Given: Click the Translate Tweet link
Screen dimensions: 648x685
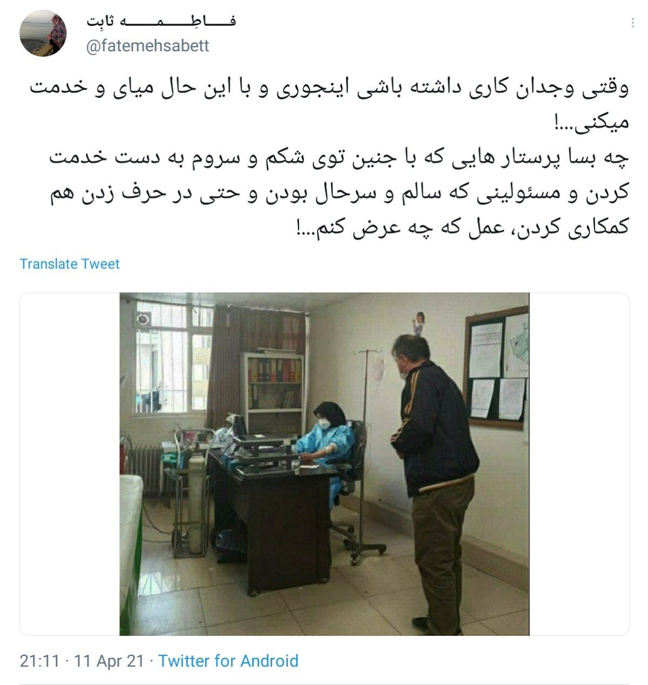Looking at the screenshot, I should 70,264.
